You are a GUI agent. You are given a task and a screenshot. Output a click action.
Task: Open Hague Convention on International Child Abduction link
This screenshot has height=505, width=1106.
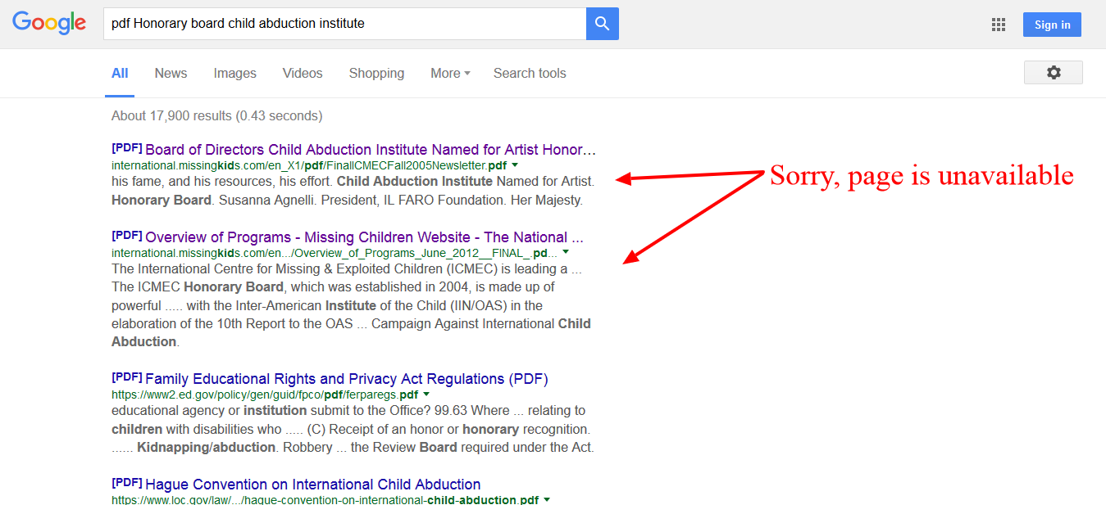coord(313,485)
